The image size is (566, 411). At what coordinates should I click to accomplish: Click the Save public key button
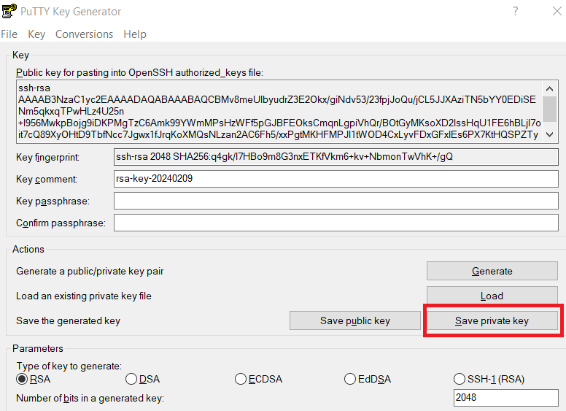click(354, 320)
